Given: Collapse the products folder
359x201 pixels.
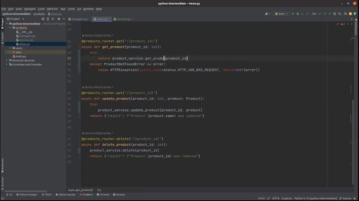Looking at the screenshot, I should tap(10, 28).
